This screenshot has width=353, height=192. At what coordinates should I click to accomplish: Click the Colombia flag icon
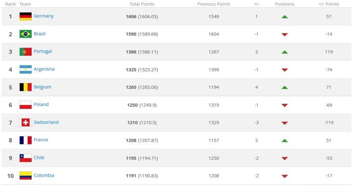26,176
